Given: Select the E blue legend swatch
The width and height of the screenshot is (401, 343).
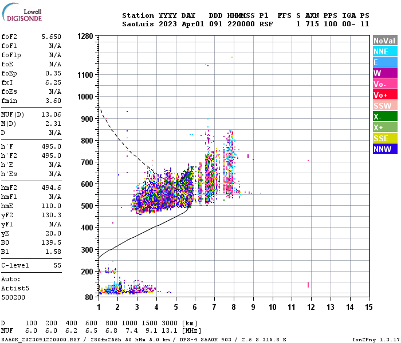Looking at the screenshot, I should pyautogui.click(x=385, y=62).
